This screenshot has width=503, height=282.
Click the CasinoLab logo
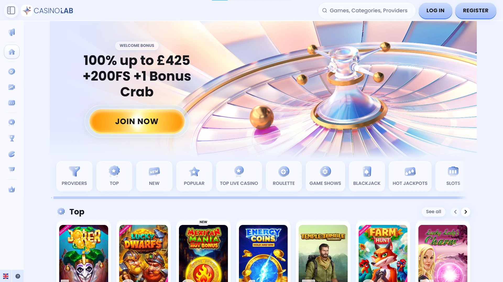(48, 11)
